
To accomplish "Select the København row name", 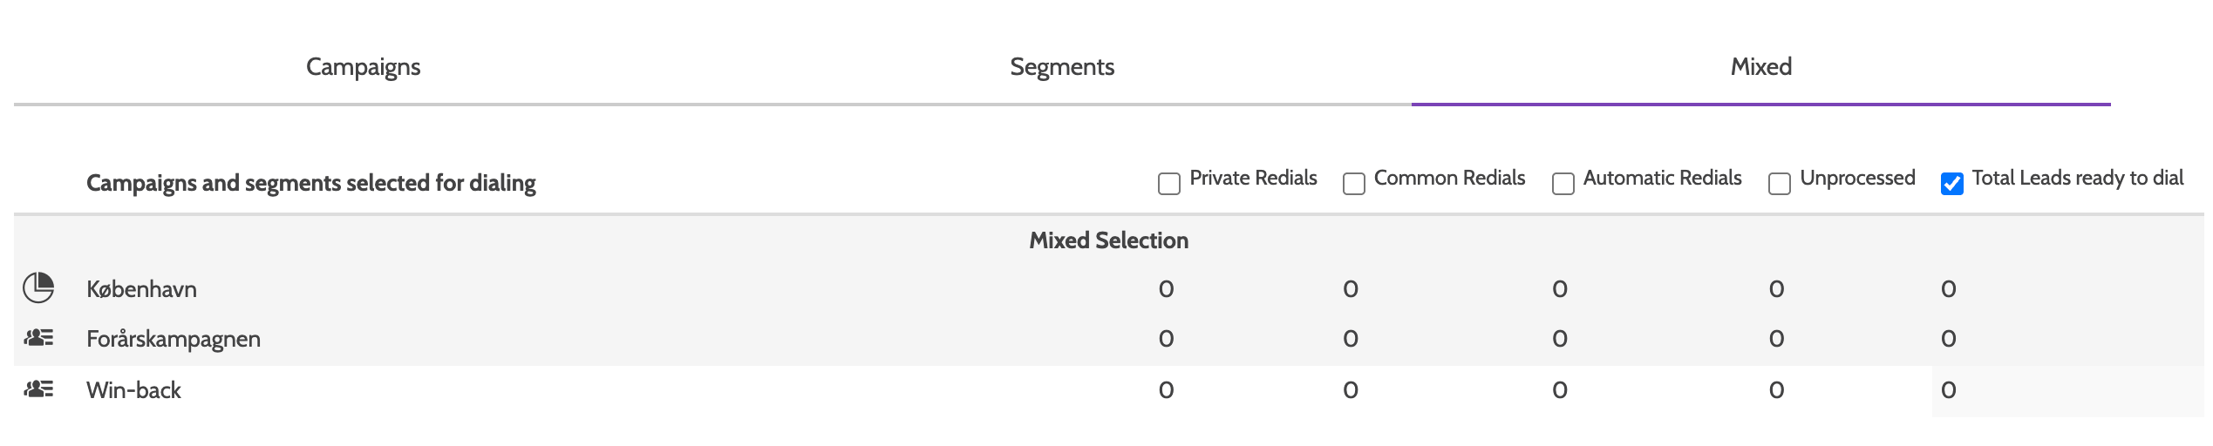I will (141, 289).
